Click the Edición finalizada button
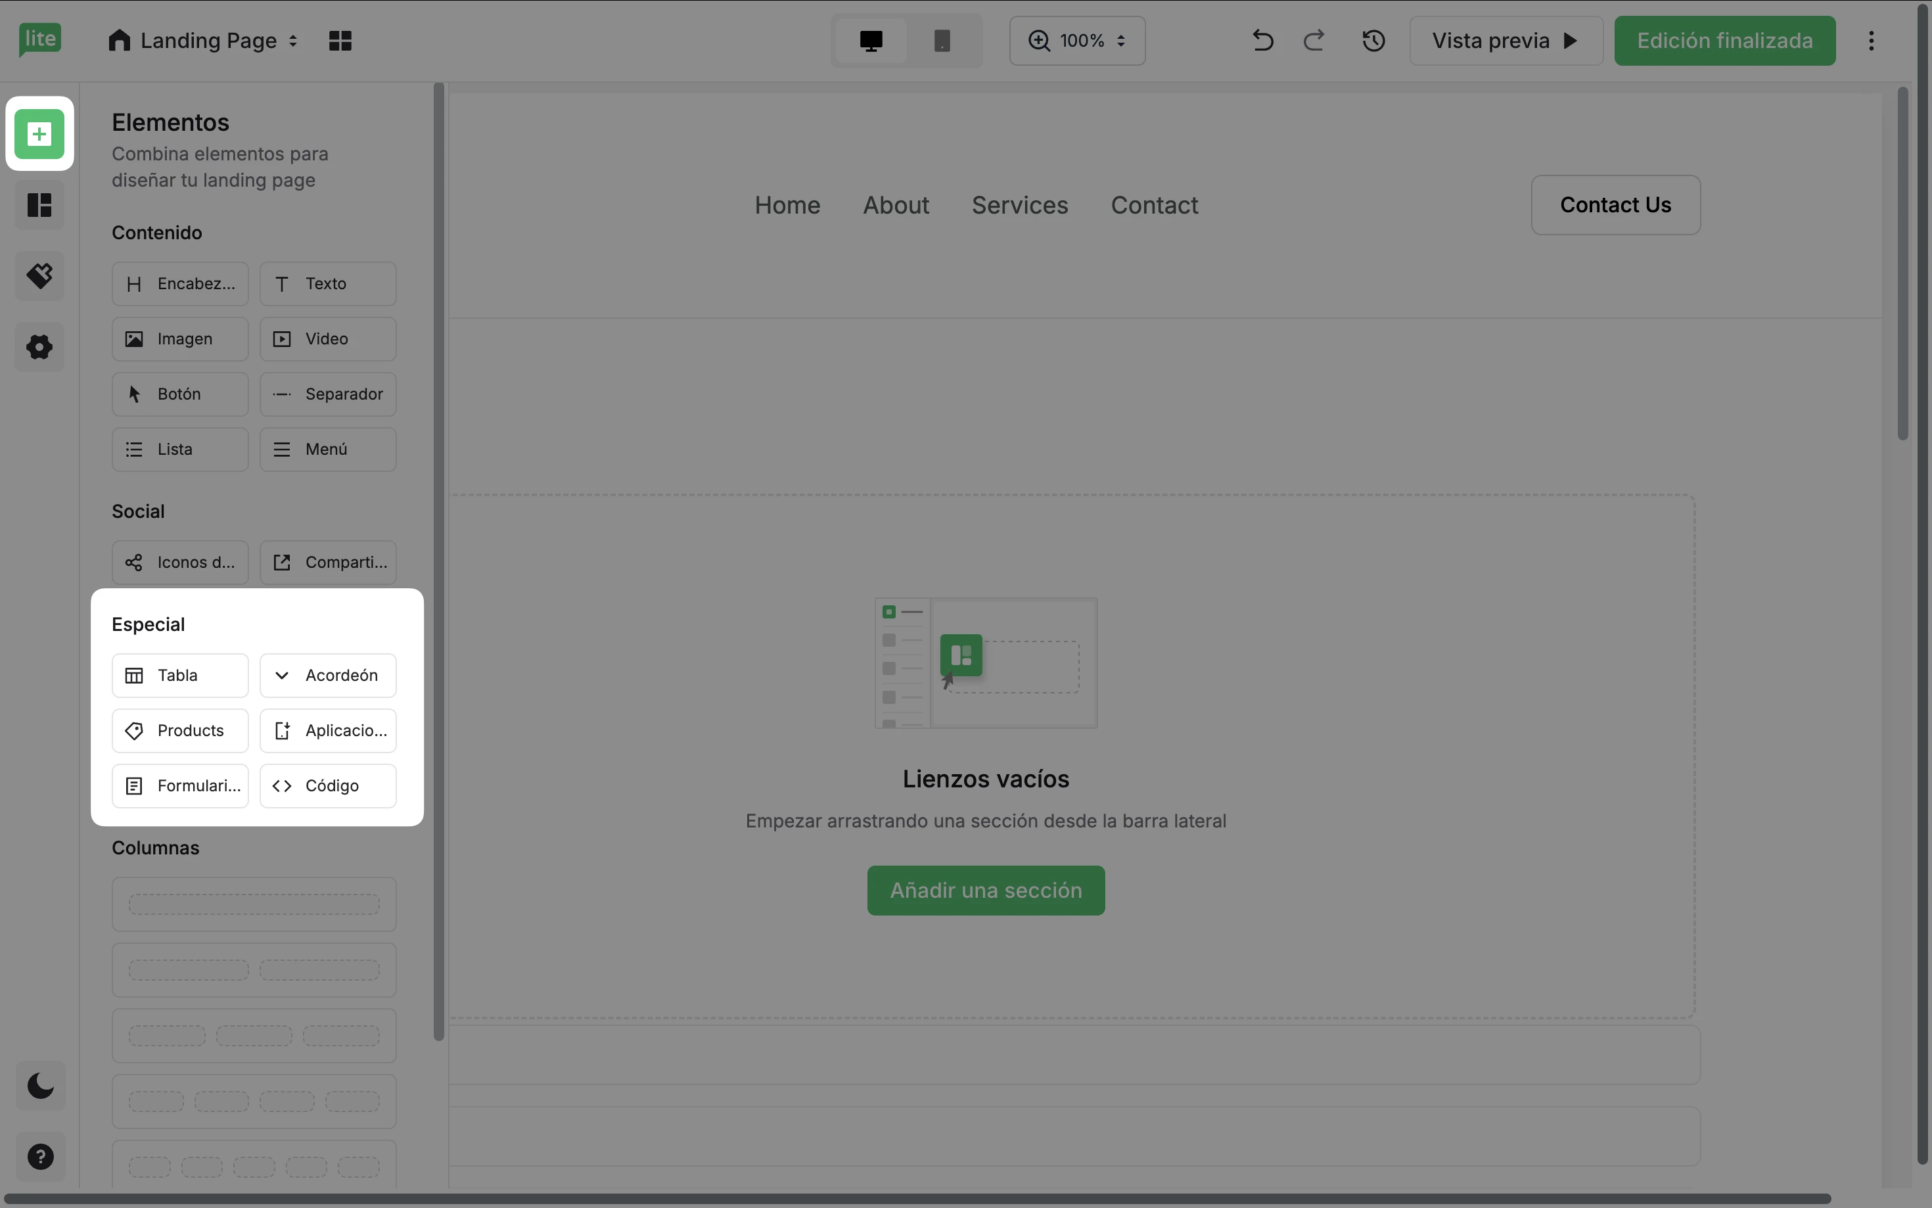The width and height of the screenshot is (1932, 1208). click(x=1724, y=41)
